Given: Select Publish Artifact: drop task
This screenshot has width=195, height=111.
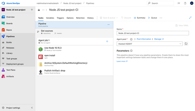Looking at the screenshot, I should click(x=75, y=72).
